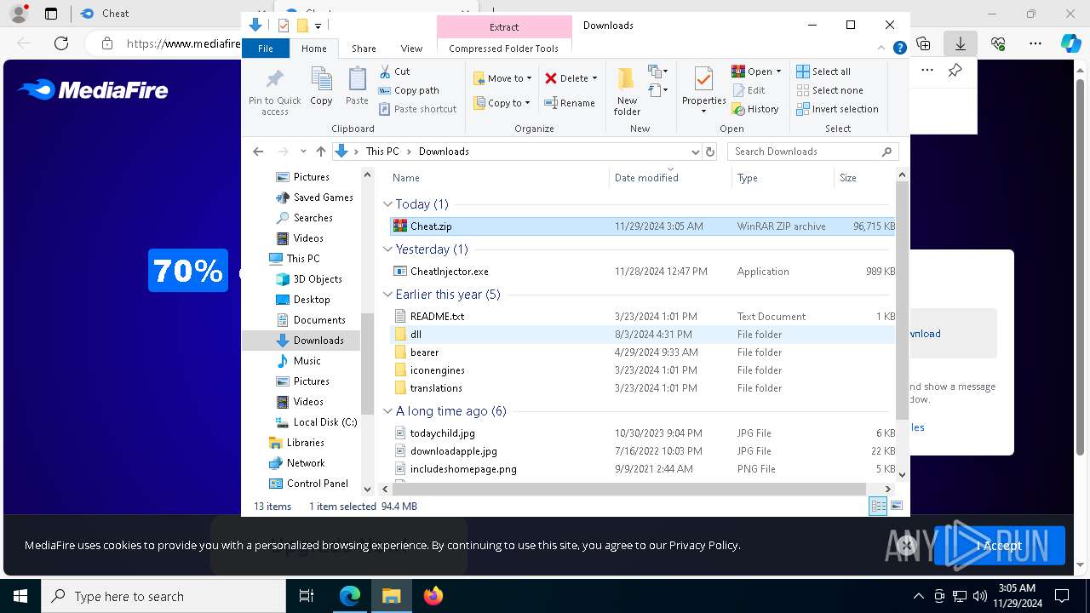The height and width of the screenshot is (613, 1090).
Task: Open Properties for selected file
Action: 703,89
